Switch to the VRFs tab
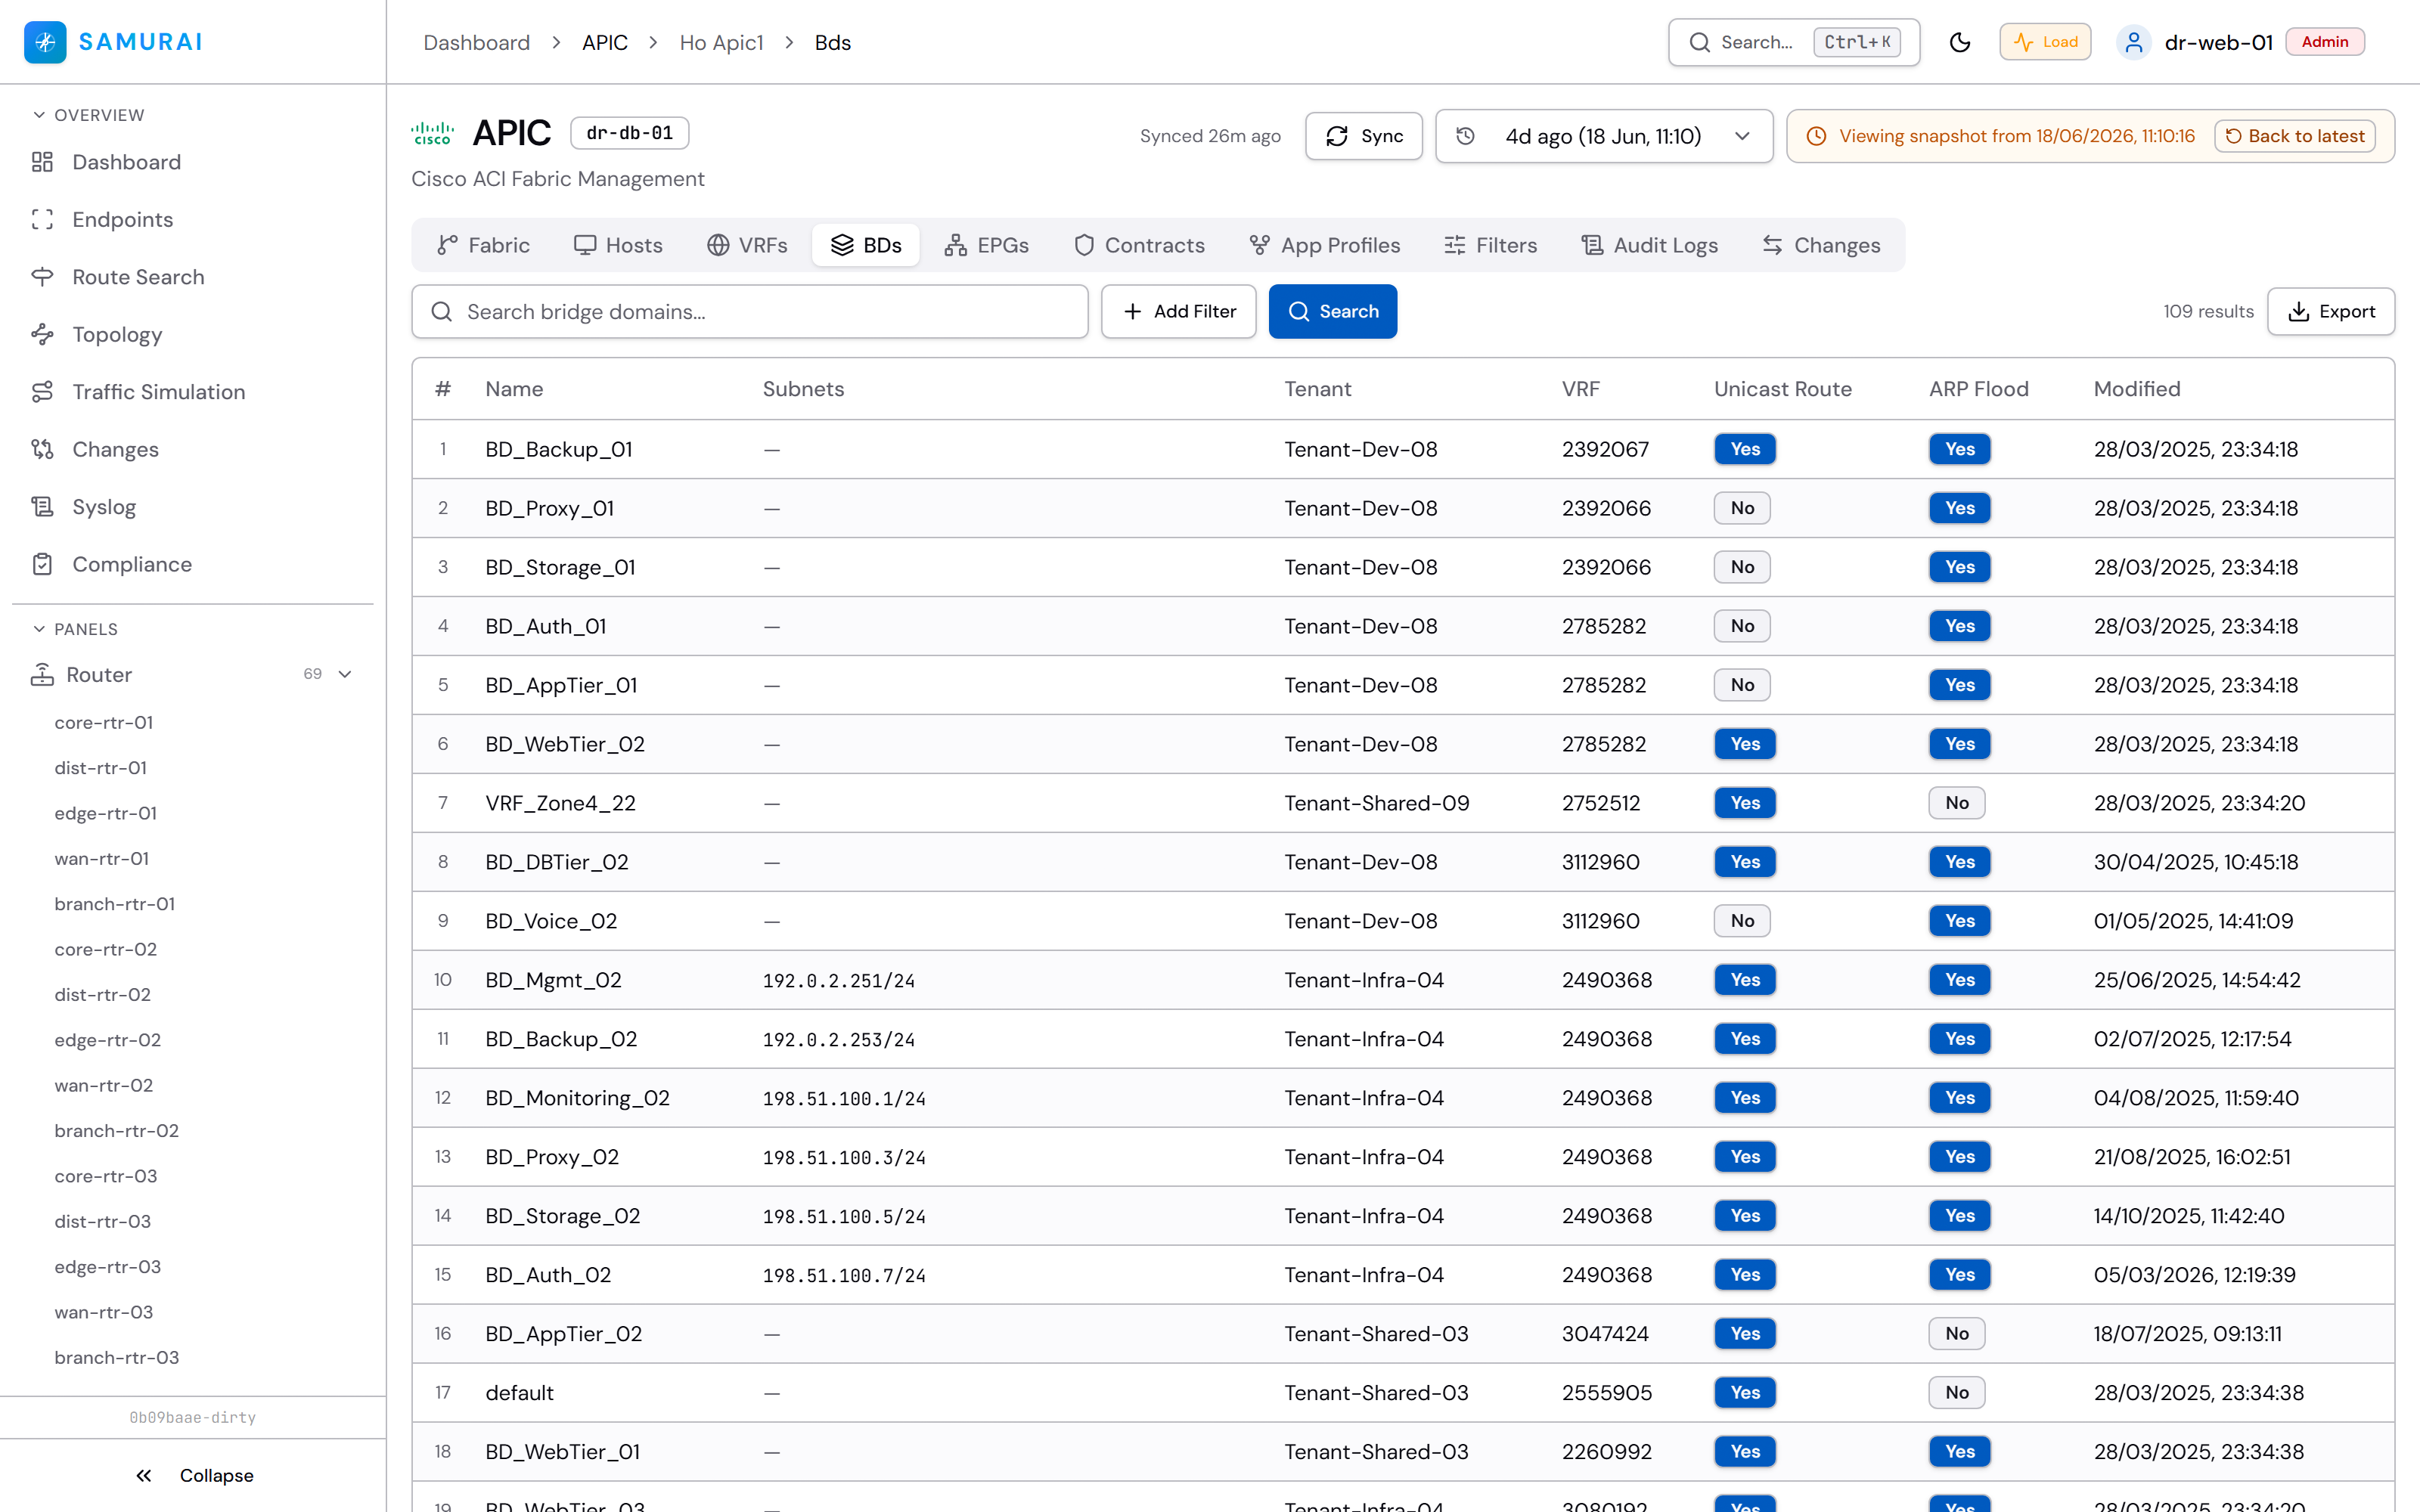 [747, 245]
